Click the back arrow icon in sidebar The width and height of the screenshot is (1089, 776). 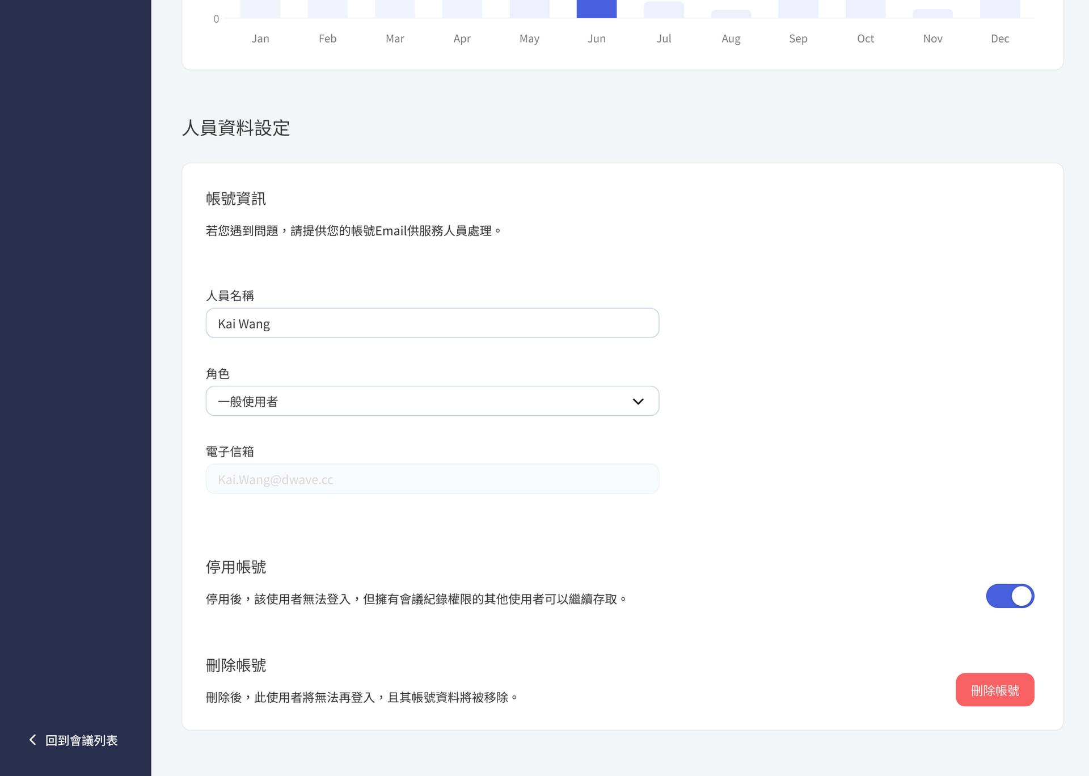coord(32,740)
